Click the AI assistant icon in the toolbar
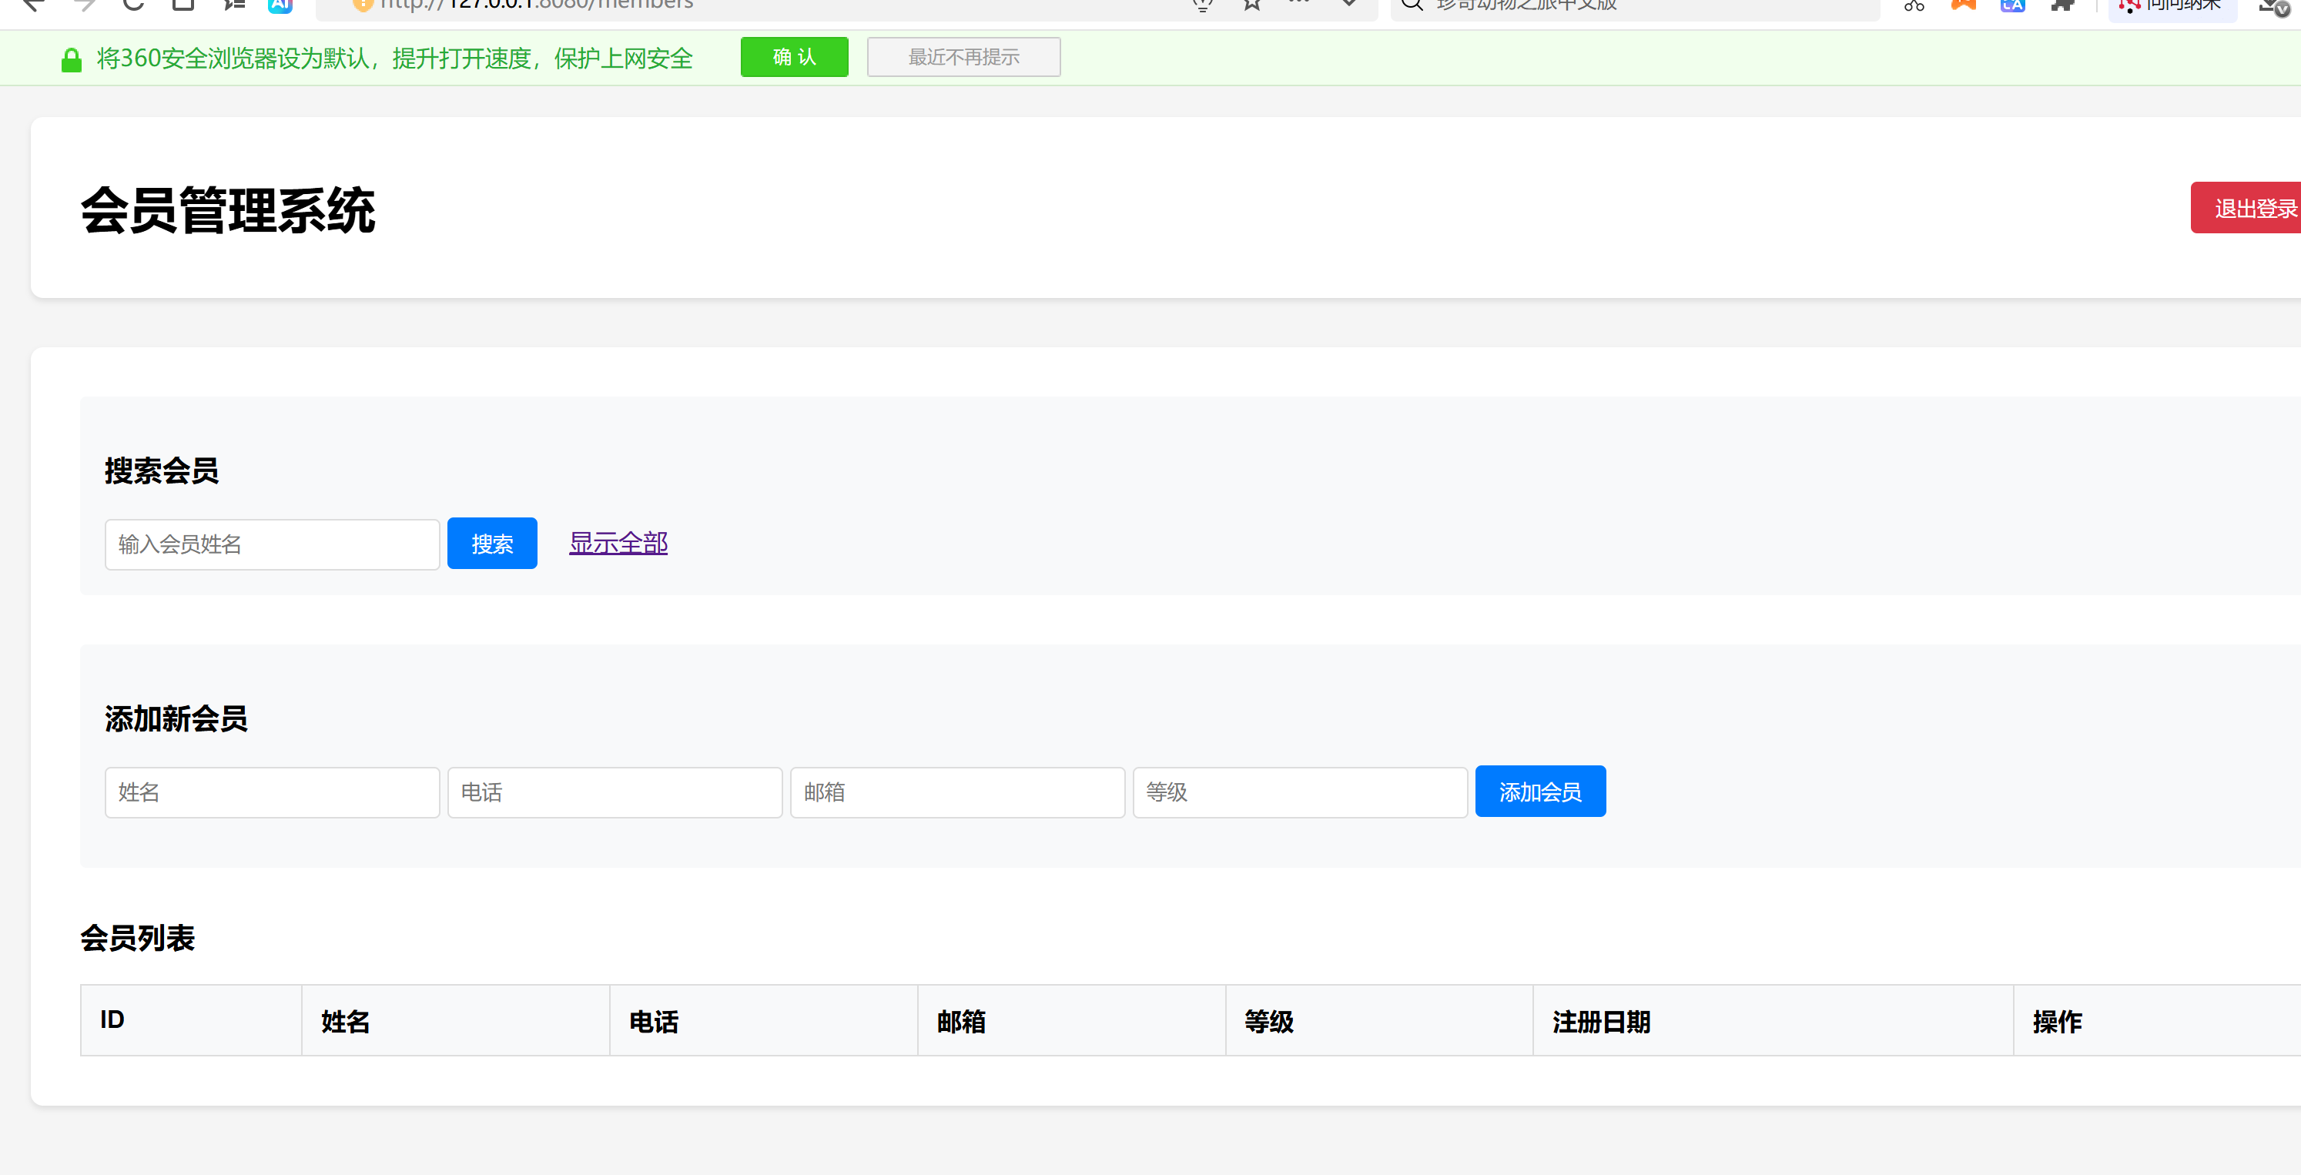Image resolution: width=2301 pixels, height=1175 pixels. tap(280, 5)
